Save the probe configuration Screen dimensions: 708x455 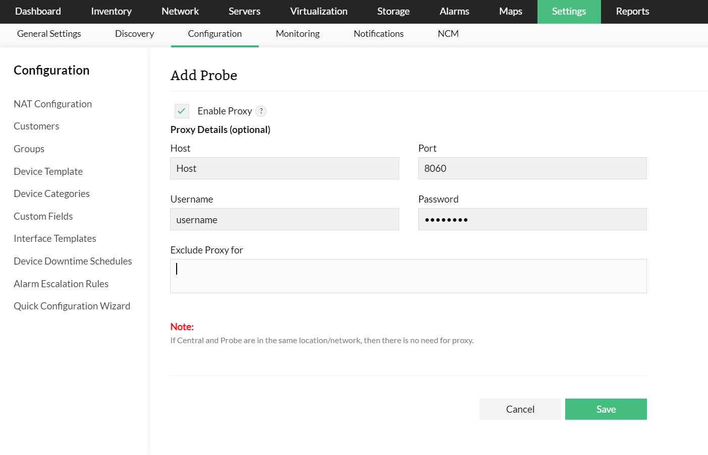tap(606, 409)
